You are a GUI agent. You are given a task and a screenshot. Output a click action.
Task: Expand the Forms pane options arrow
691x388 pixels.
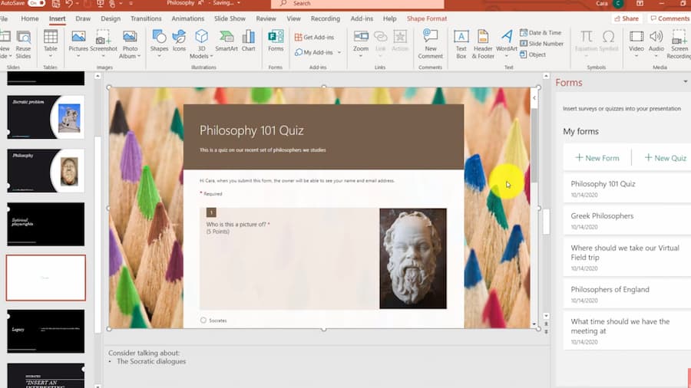coord(685,82)
